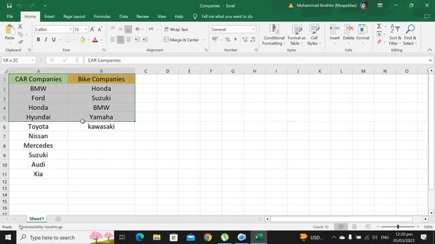This screenshot has height=244, width=435.
Task: Click Find & Select button
Action: point(410,35)
